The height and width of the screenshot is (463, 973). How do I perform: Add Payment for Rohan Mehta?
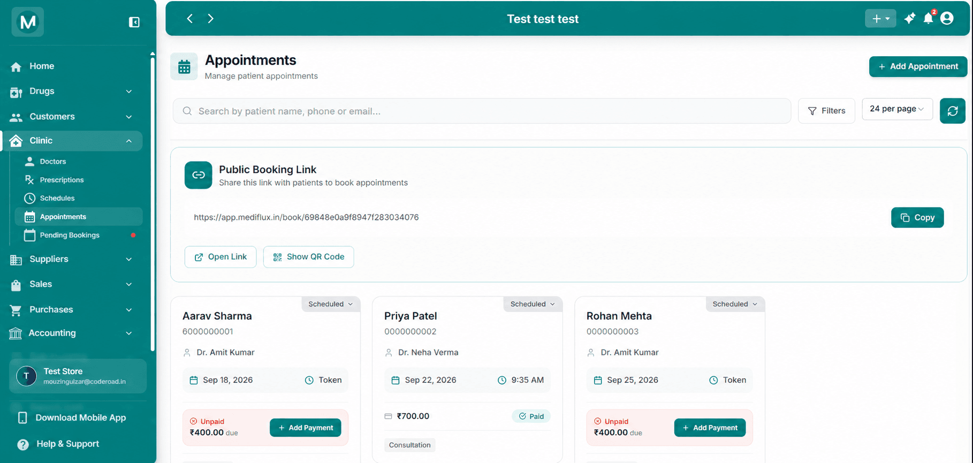(x=710, y=428)
